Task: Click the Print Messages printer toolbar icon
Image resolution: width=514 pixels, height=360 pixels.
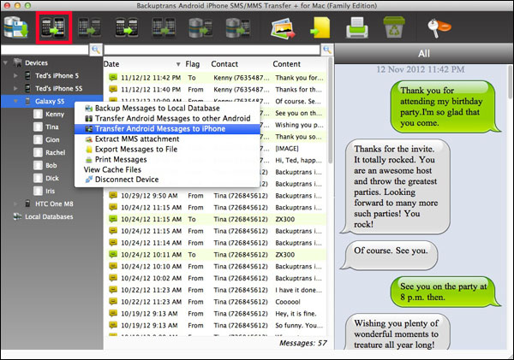Action: [357, 28]
